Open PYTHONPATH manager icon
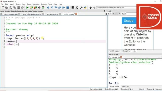This screenshot has width=162, height=91. coord(85,8)
